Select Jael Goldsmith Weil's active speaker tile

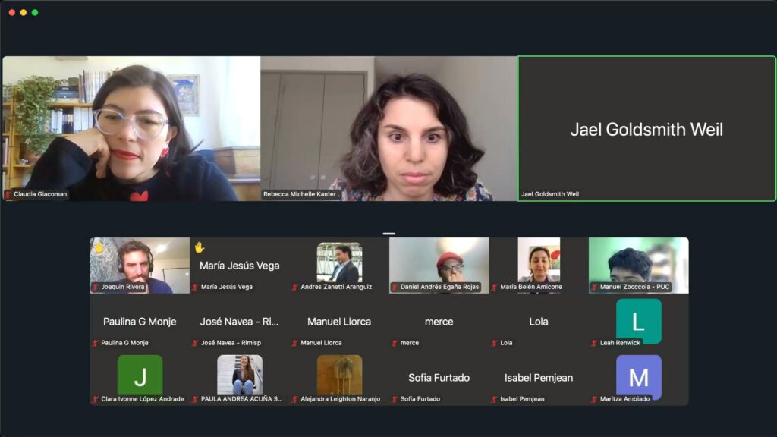[646, 129]
